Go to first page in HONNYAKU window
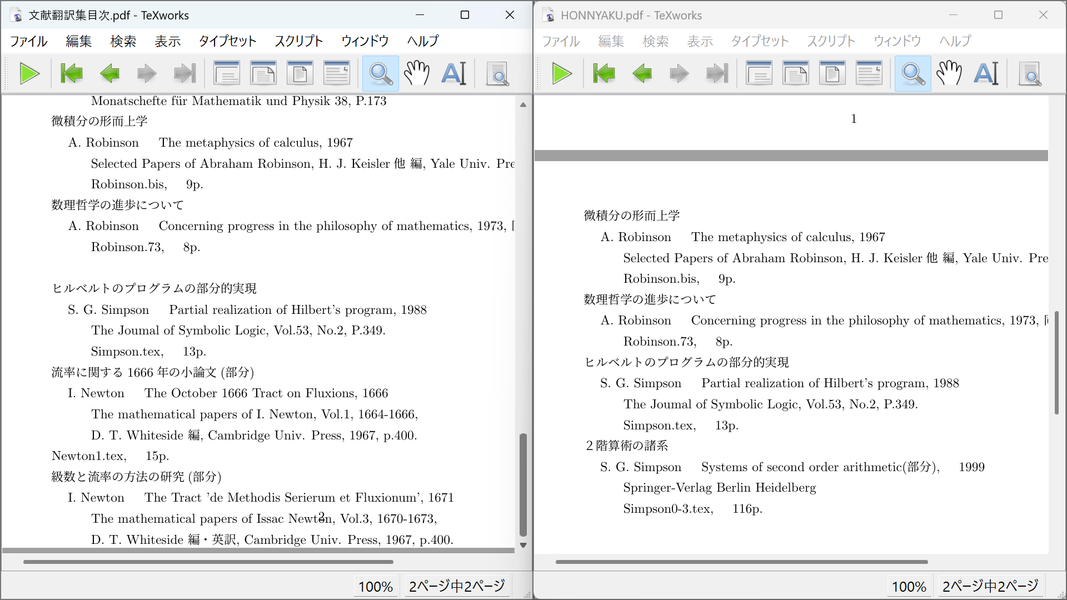This screenshot has height=600, width=1067. tap(604, 74)
